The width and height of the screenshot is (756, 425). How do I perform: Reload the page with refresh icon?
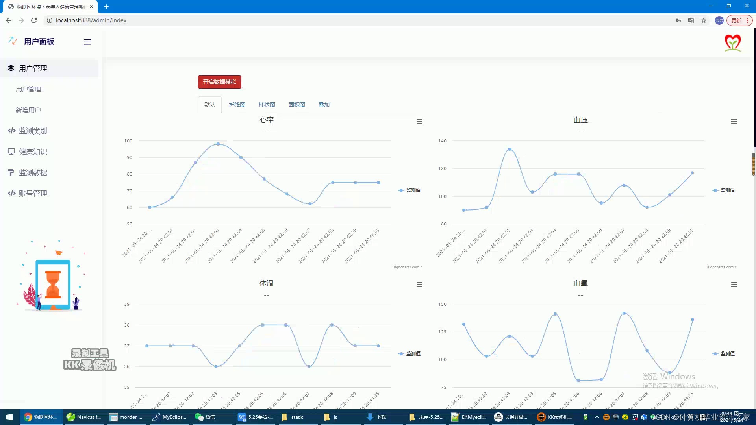[34, 20]
